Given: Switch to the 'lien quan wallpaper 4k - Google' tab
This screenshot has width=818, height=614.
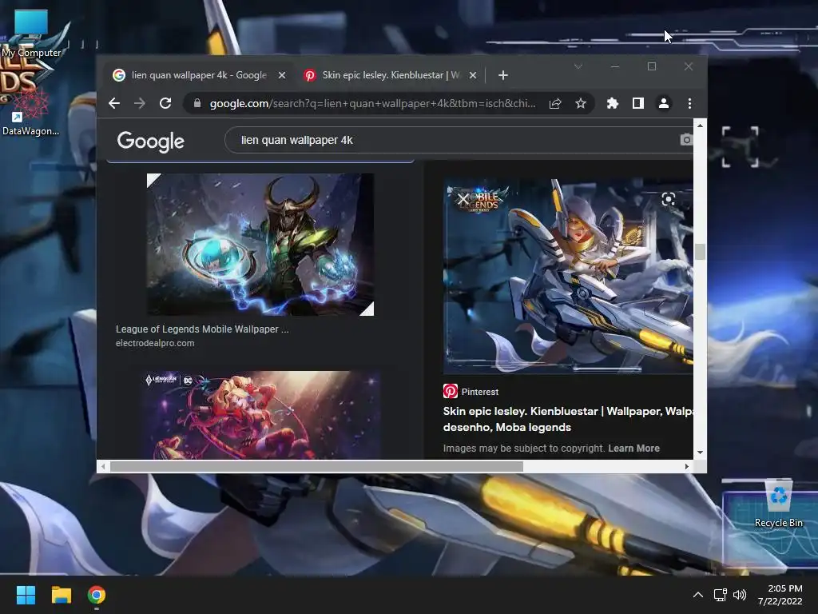Looking at the screenshot, I should click(198, 75).
